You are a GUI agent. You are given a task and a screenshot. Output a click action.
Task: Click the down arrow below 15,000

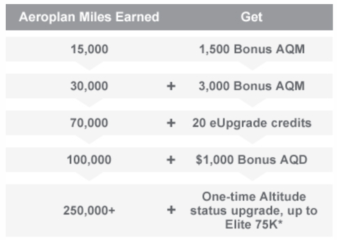(x=89, y=66)
